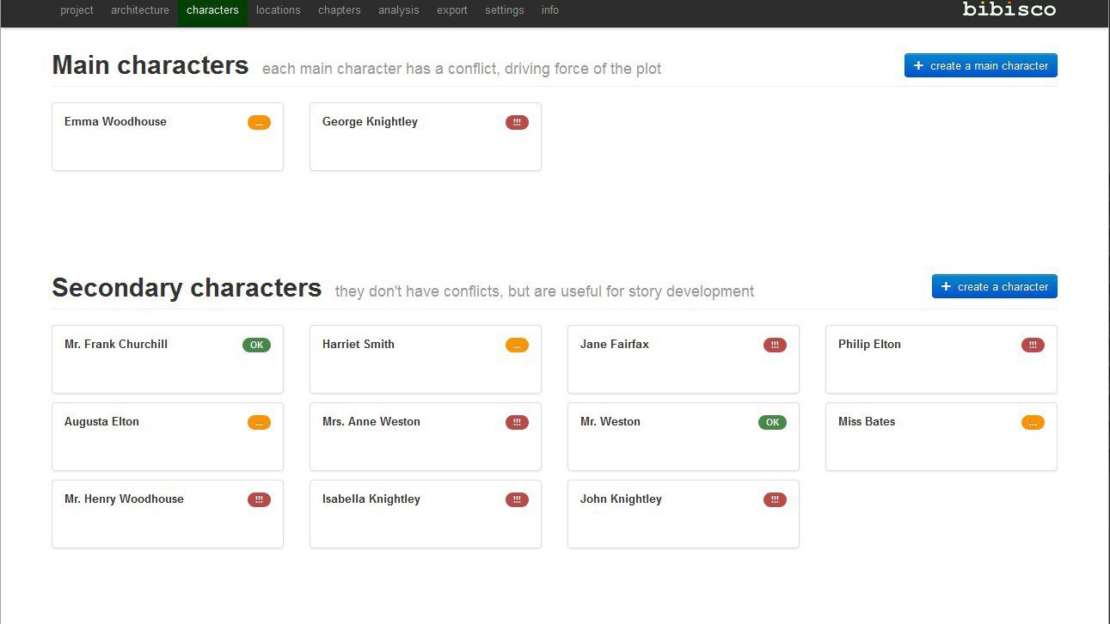The image size is (1110, 624).
Task: Click Mr. Weston green OK badge
Action: click(772, 422)
